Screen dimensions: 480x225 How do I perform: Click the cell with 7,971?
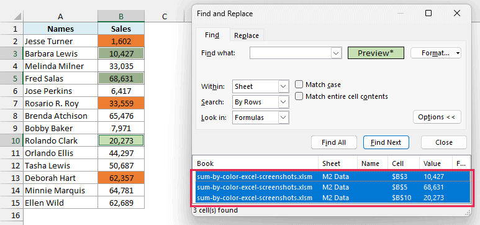[121, 128]
